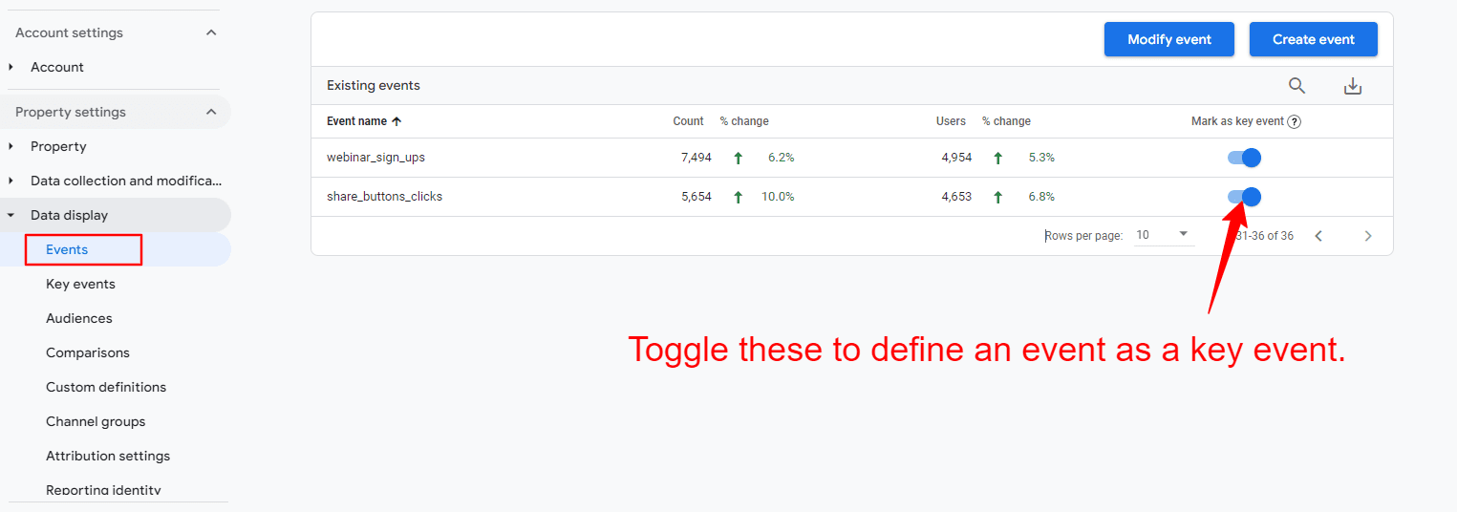Select Custom definitions in sidebar
This screenshot has height=512, width=1457.
coord(106,387)
